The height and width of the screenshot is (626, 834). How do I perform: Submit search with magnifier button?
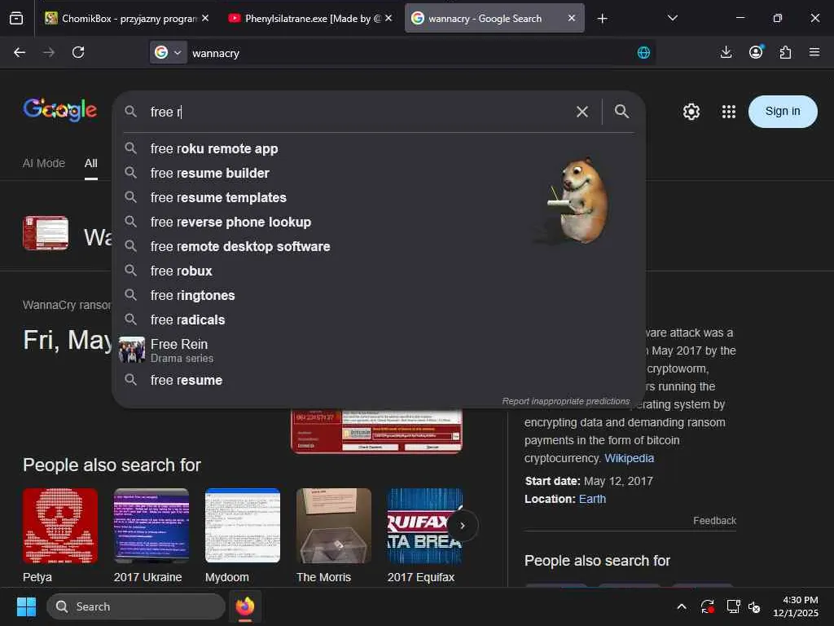tap(621, 111)
